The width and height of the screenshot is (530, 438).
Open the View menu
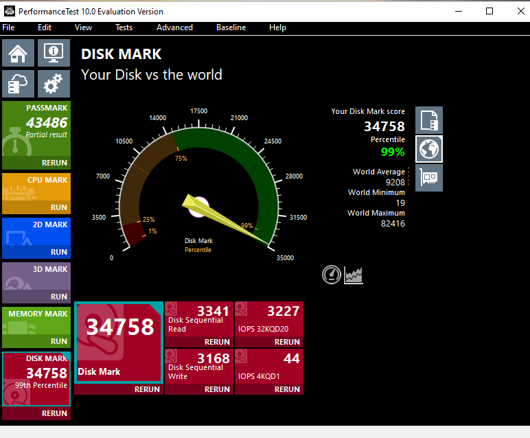pos(83,27)
